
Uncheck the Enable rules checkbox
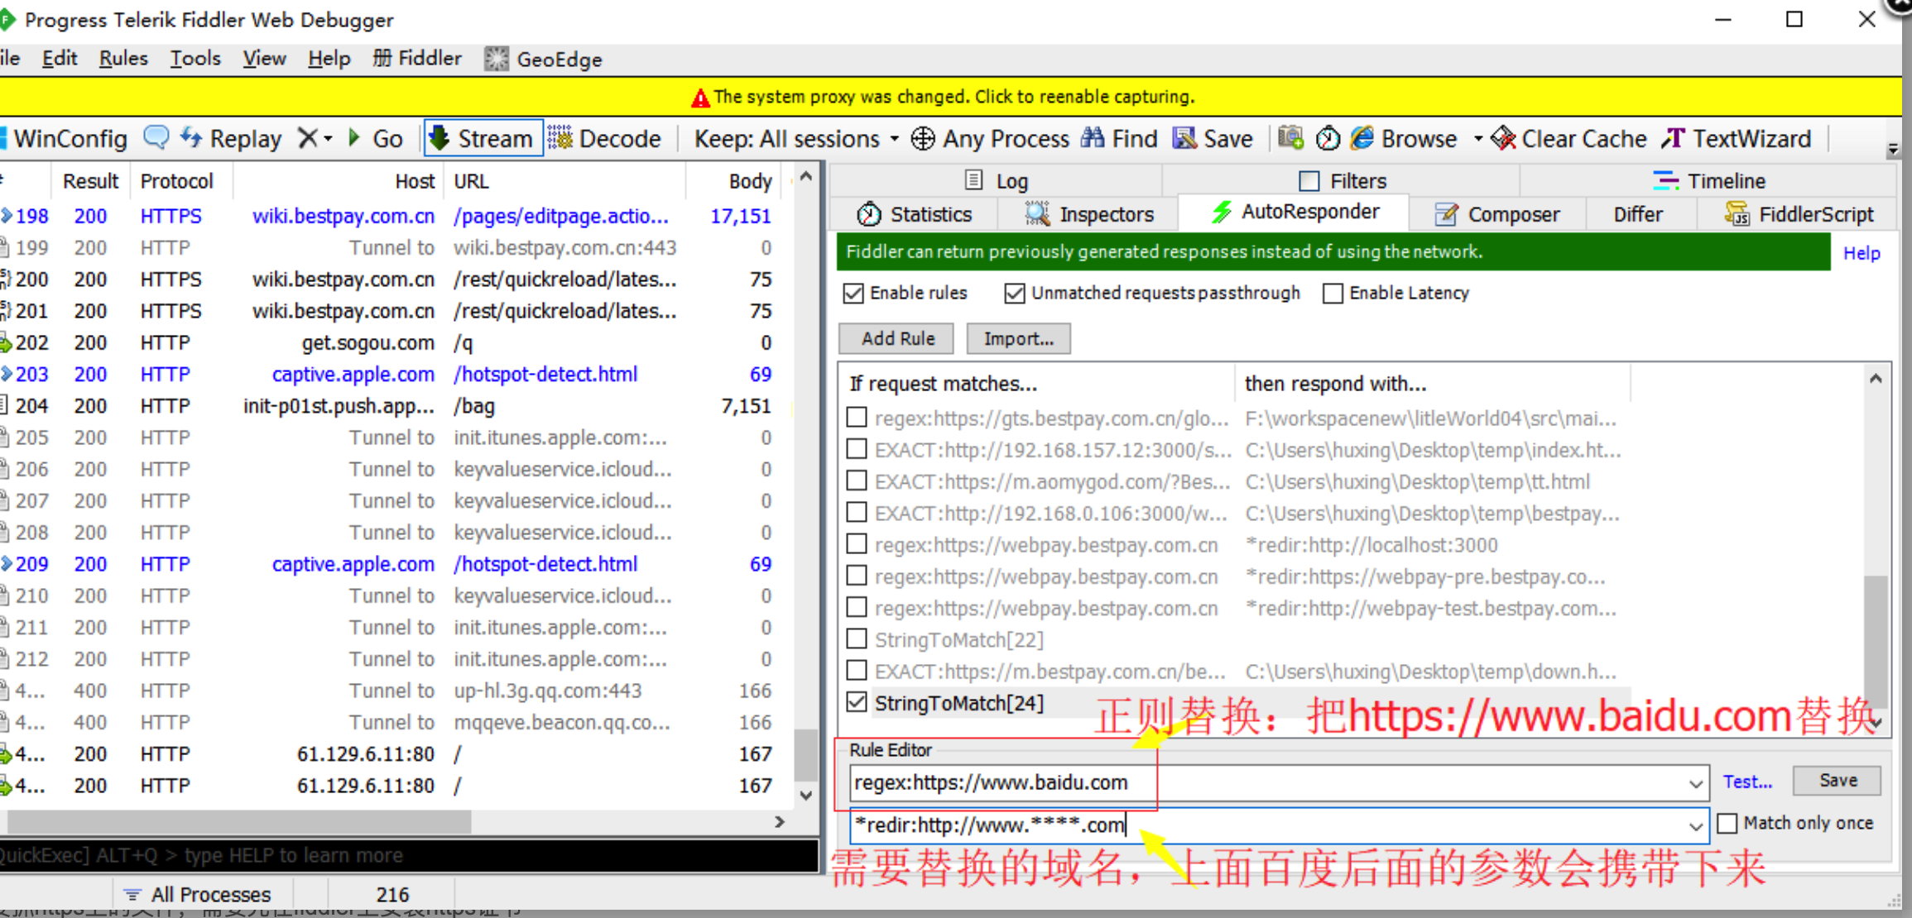(x=853, y=293)
